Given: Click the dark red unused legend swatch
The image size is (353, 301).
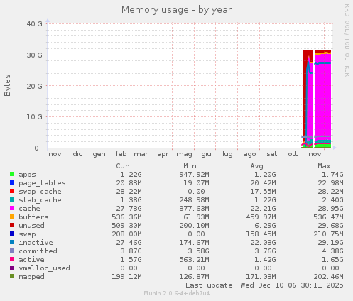Looking at the screenshot, I should (x=12, y=225).
